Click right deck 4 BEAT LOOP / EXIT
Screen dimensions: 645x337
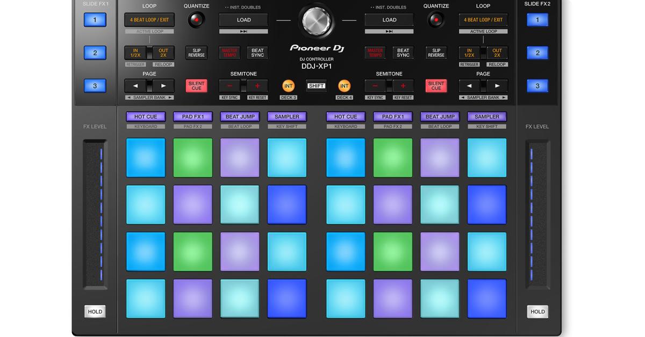coord(483,20)
